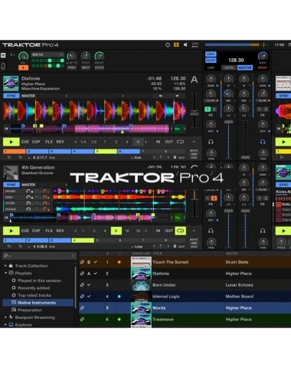Toggle SYNC on the 4th Generation deck
The width and height of the screenshot is (291, 368).
coord(11,185)
